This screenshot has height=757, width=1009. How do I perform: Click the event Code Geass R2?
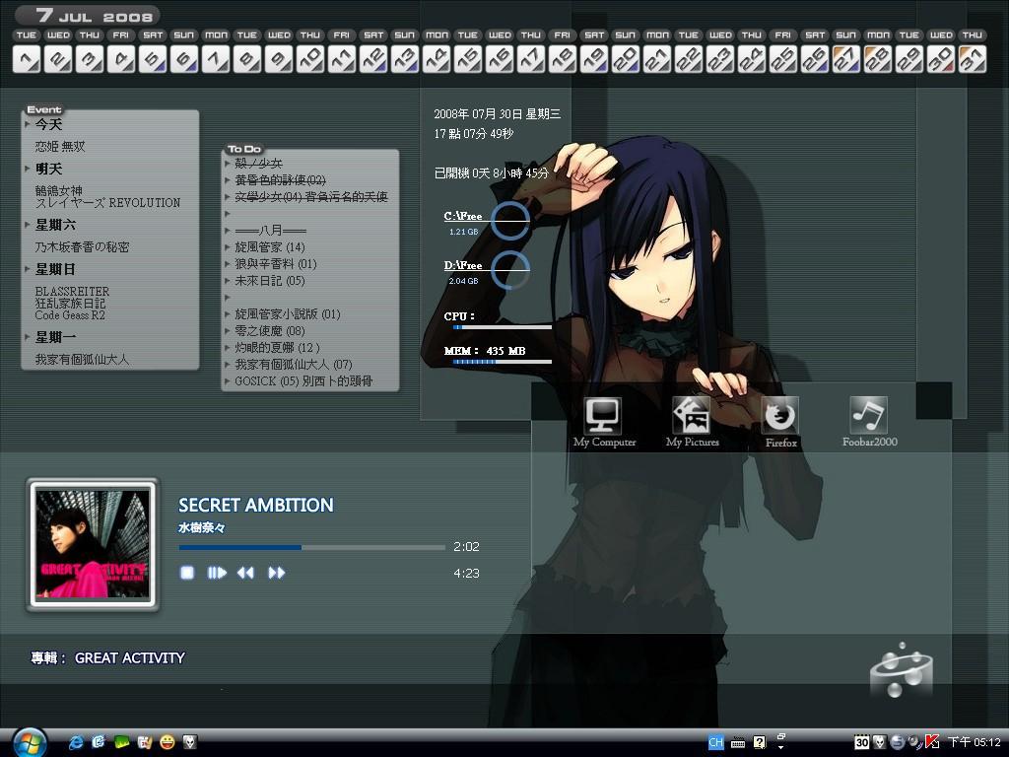(x=70, y=315)
